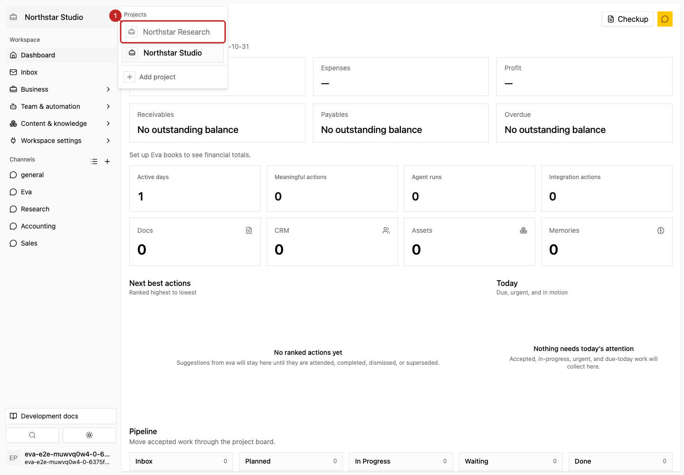684x475 pixels.
Task: Click the Checkup button
Action: pyautogui.click(x=628, y=19)
